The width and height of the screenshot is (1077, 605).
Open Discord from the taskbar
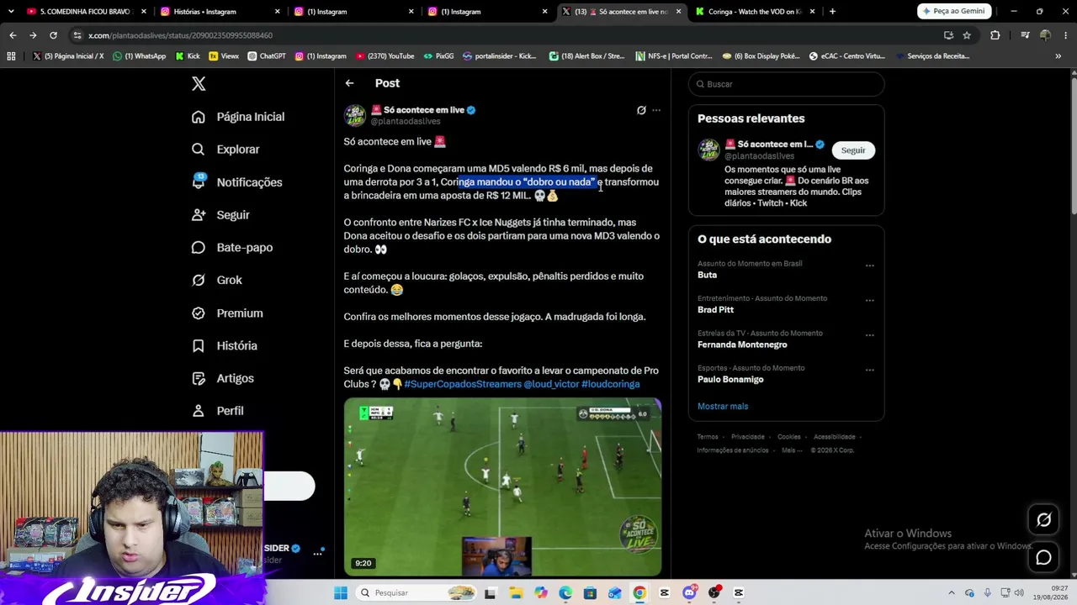point(689,593)
